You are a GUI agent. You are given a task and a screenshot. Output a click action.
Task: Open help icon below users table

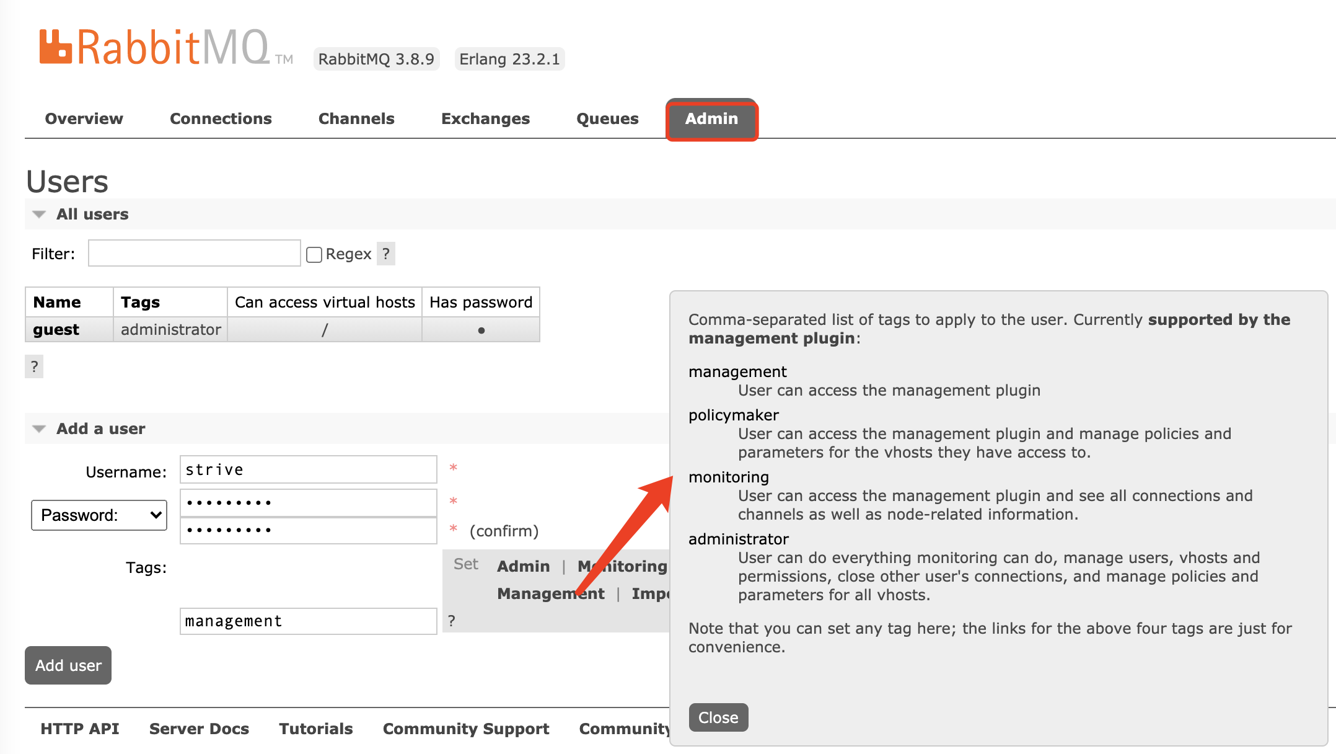coord(34,366)
